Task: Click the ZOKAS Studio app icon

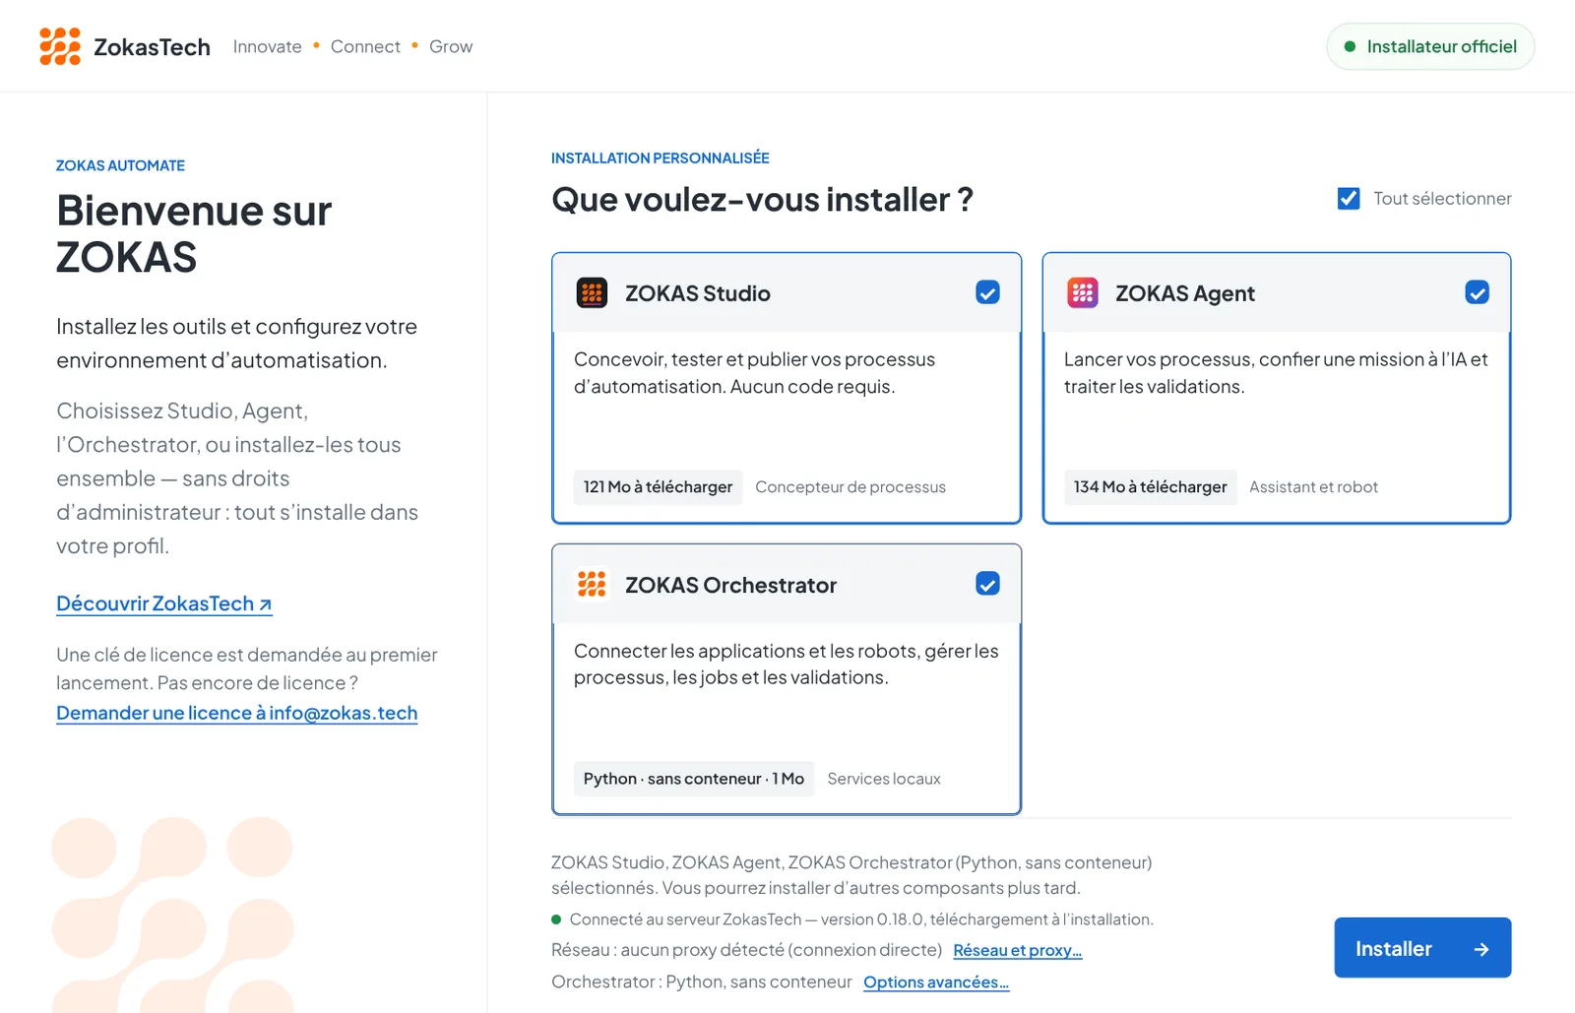Action: click(x=592, y=293)
